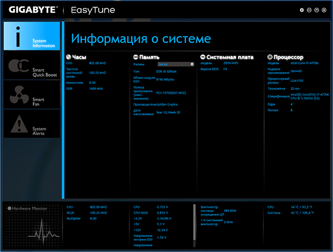This screenshot has width=333, height=252.
Task: Click the Системная плата section header
Action: 230,57
